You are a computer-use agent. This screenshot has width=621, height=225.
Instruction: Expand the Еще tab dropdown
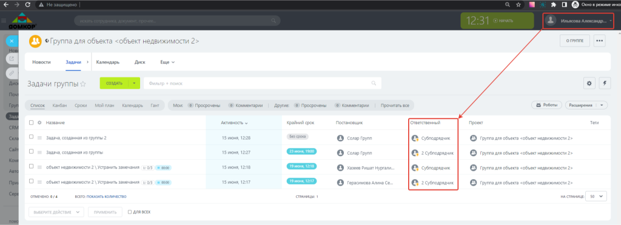167,62
